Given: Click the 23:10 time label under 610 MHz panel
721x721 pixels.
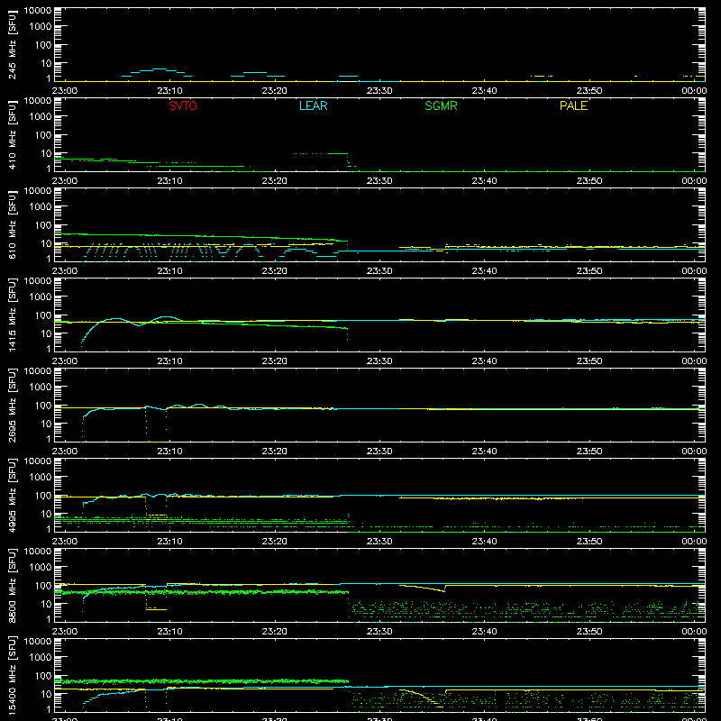Looking at the screenshot, I should (x=169, y=271).
